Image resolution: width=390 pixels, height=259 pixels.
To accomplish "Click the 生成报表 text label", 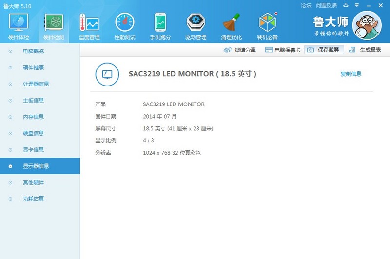I will click(370, 50).
